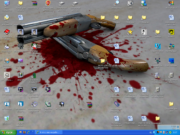This screenshot has width=180, height=135.
Task: Click the RL language indicator in taskbar
Action: point(151,132)
